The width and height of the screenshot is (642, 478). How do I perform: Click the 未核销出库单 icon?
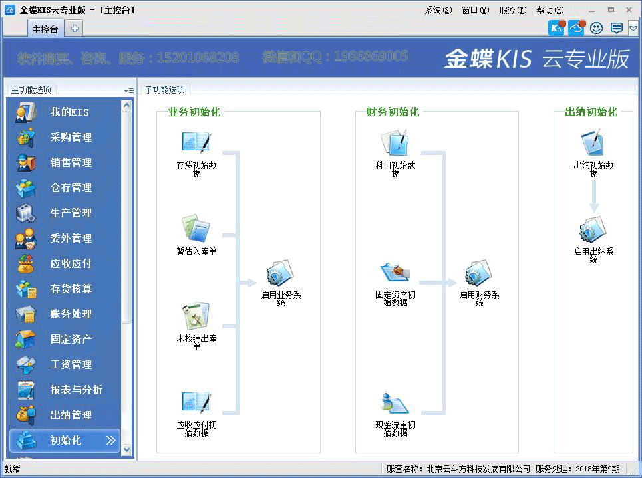[196, 316]
